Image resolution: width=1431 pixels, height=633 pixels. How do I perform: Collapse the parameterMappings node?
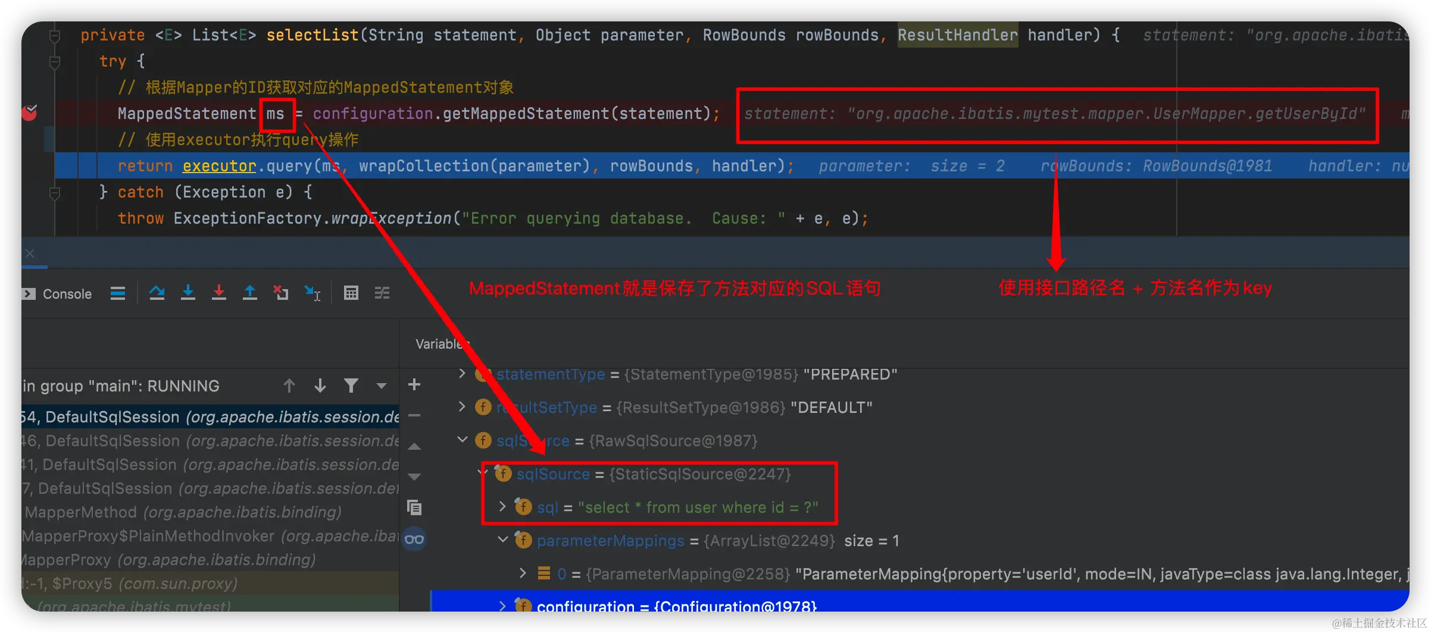pyautogui.click(x=502, y=540)
